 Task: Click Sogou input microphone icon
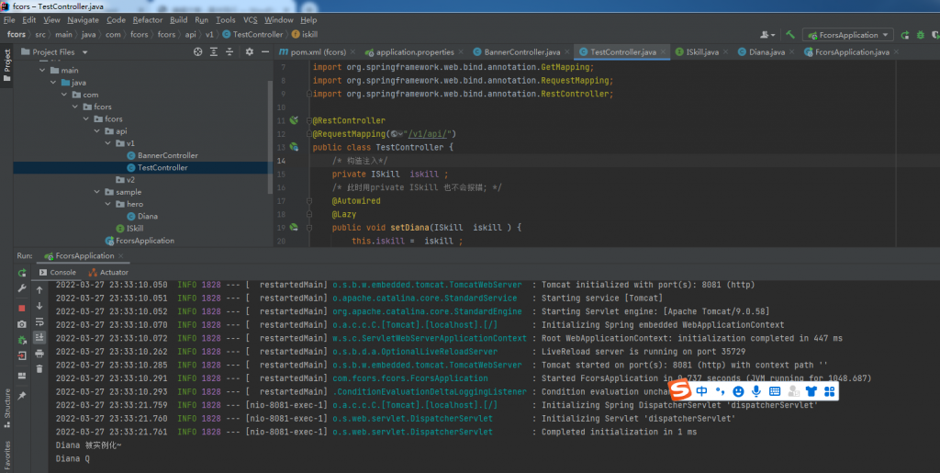(756, 391)
